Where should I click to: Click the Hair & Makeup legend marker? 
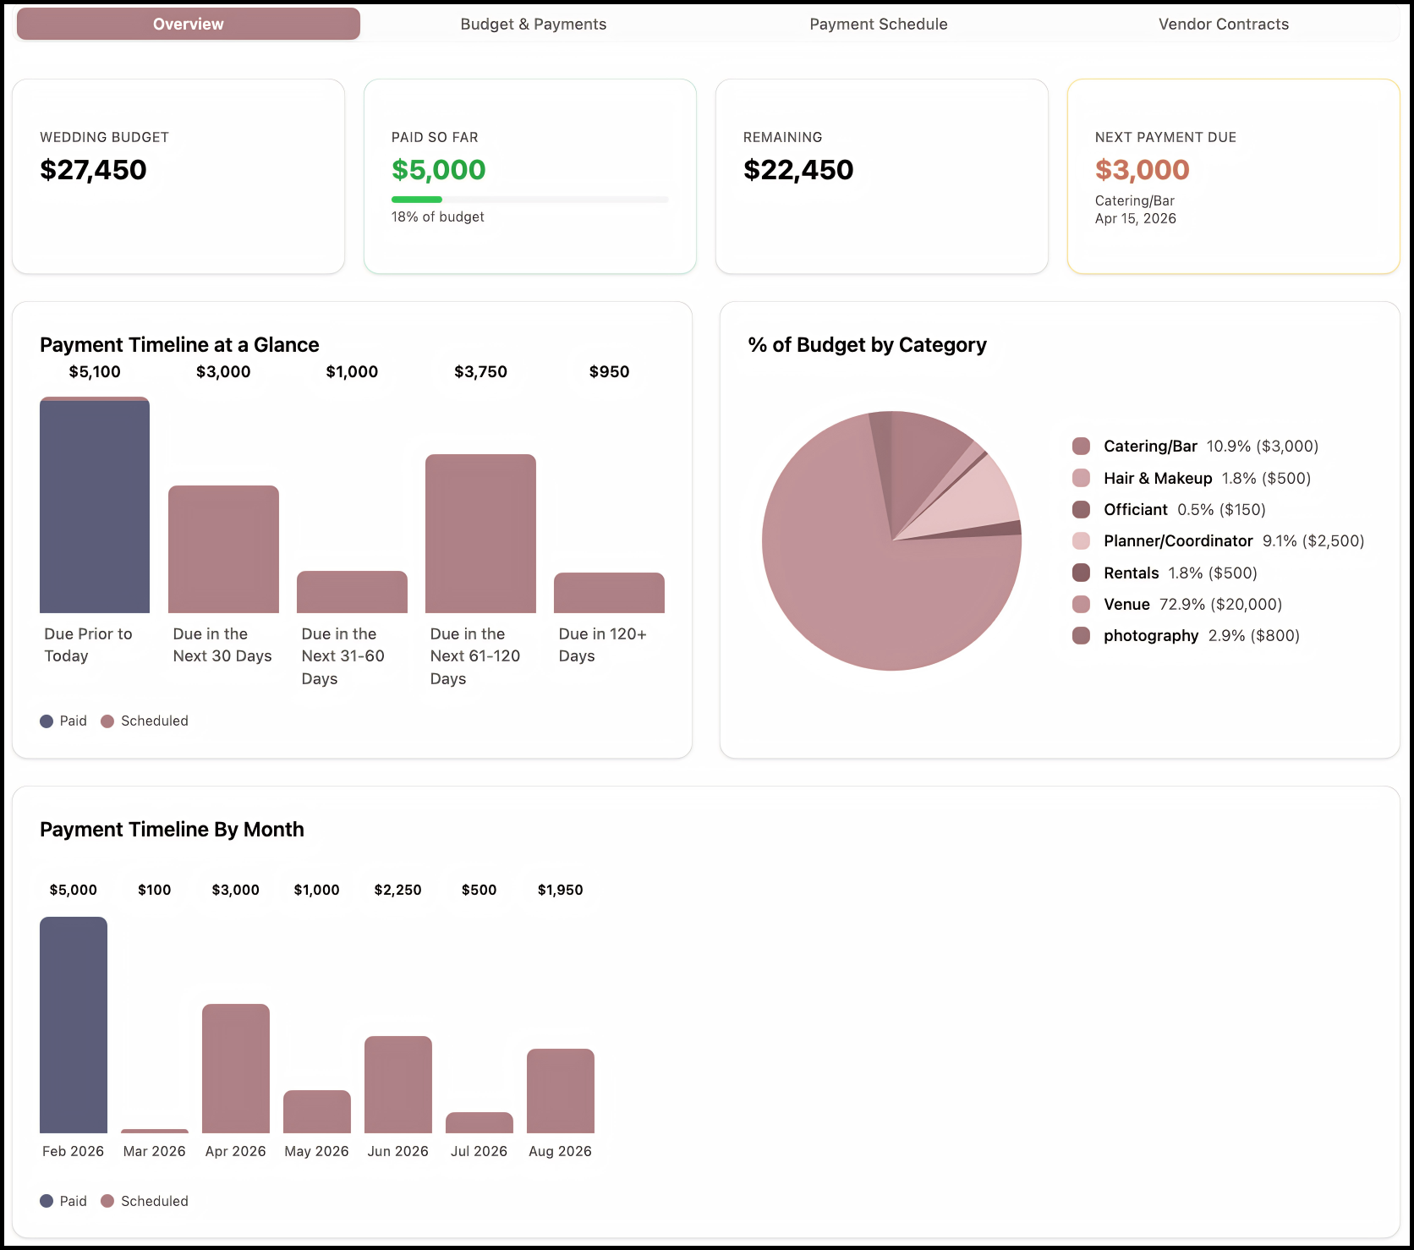(x=1081, y=478)
